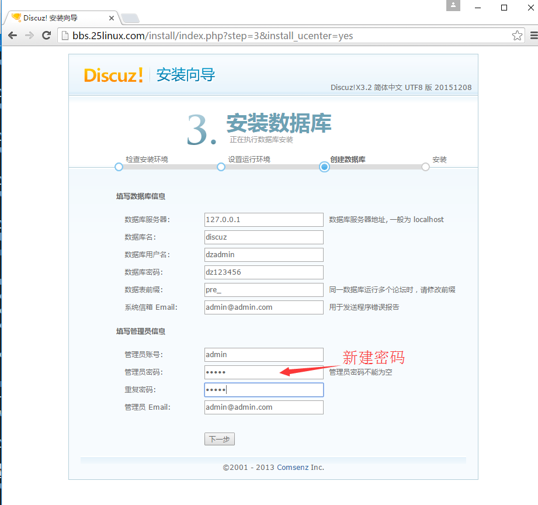This screenshot has width=538, height=505.
Task: Click the 填写管理员信息 heading
Action: point(141,331)
